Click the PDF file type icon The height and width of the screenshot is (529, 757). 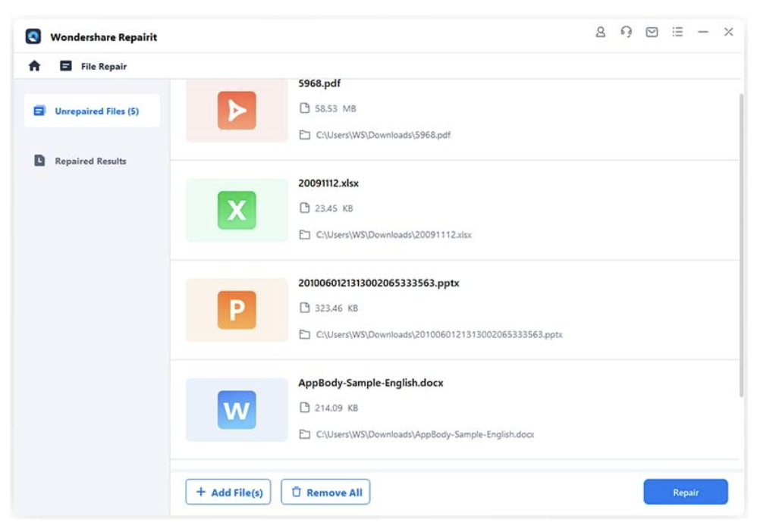click(x=237, y=111)
